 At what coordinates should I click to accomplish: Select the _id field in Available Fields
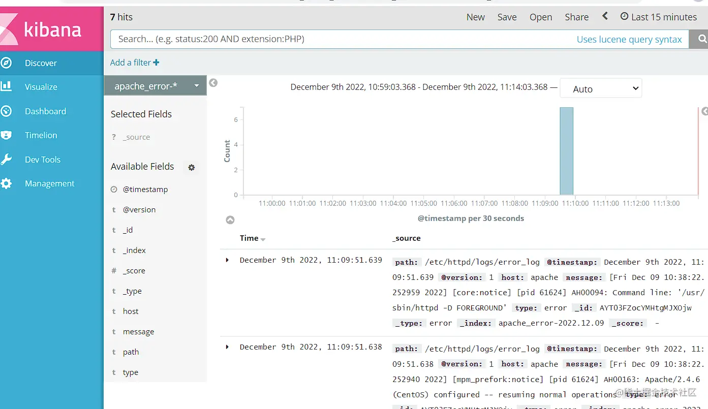click(x=128, y=230)
